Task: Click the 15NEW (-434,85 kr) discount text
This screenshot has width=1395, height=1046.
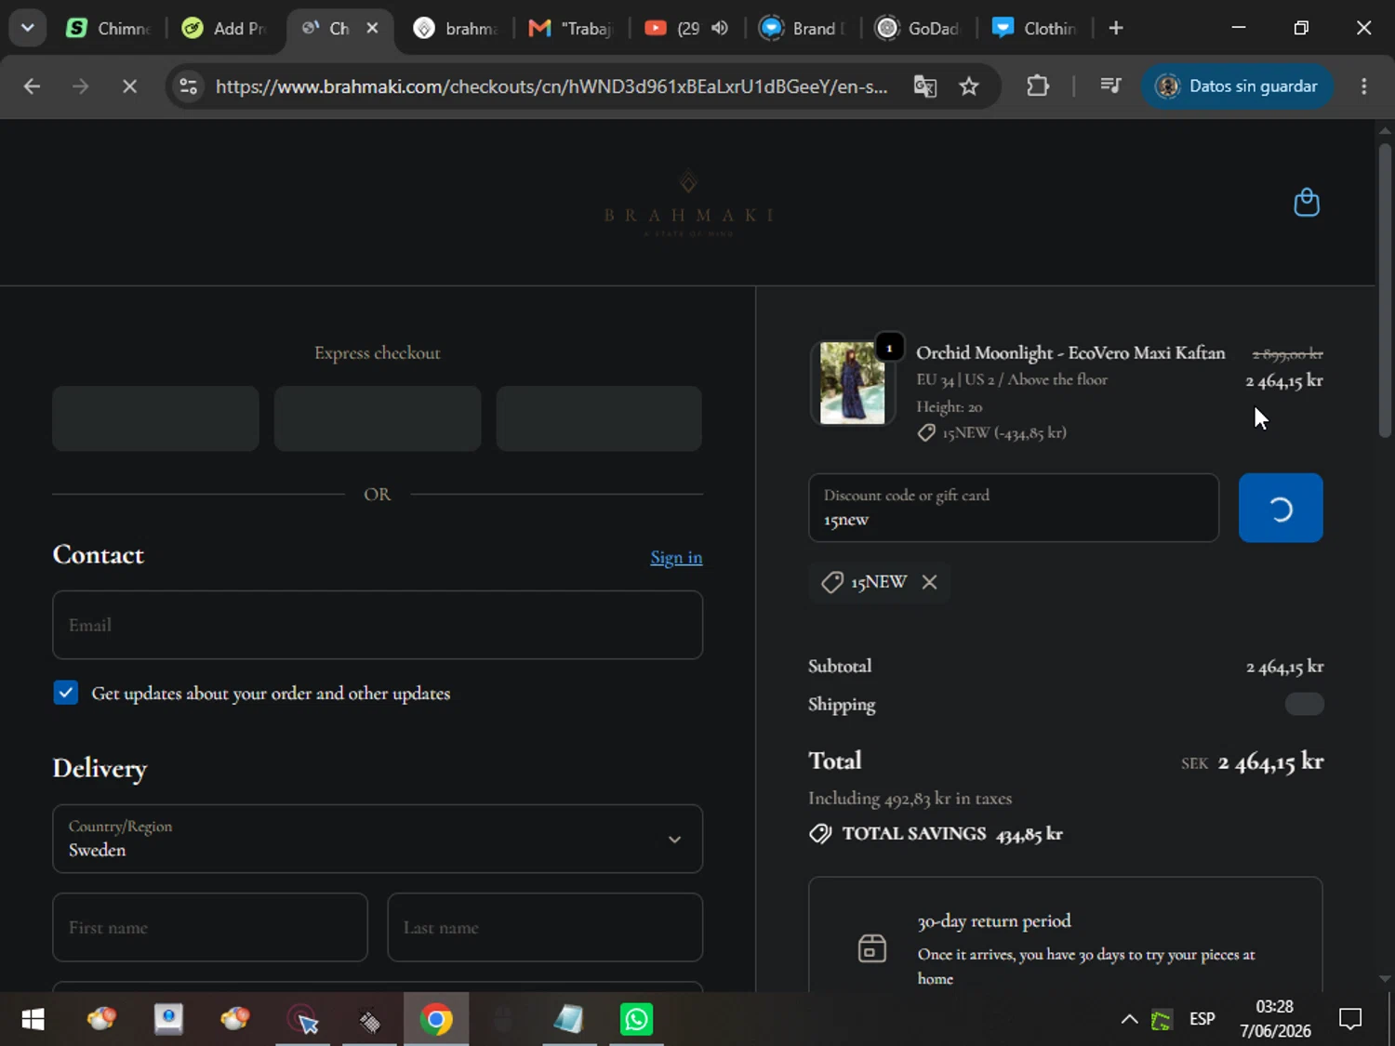Action: [x=1003, y=432]
